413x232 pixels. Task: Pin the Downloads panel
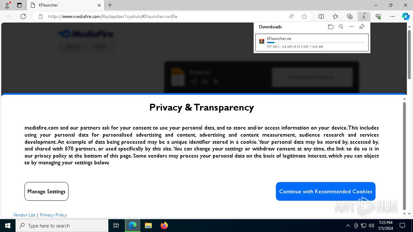(x=362, y=27)
